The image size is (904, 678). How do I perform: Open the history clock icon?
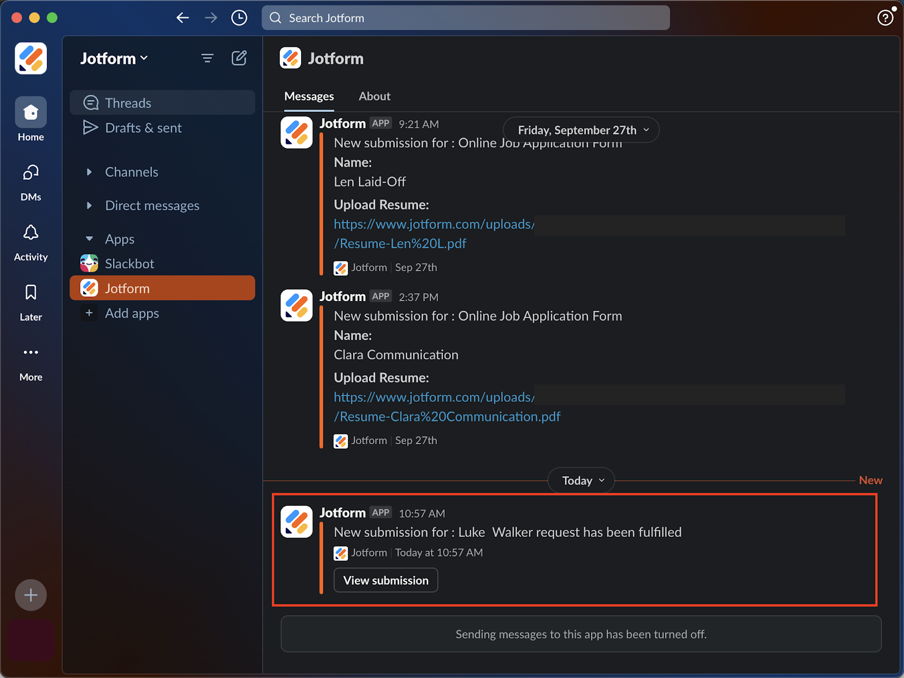239,18
